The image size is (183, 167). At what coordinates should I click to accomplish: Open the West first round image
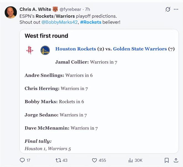pos(99,91)
